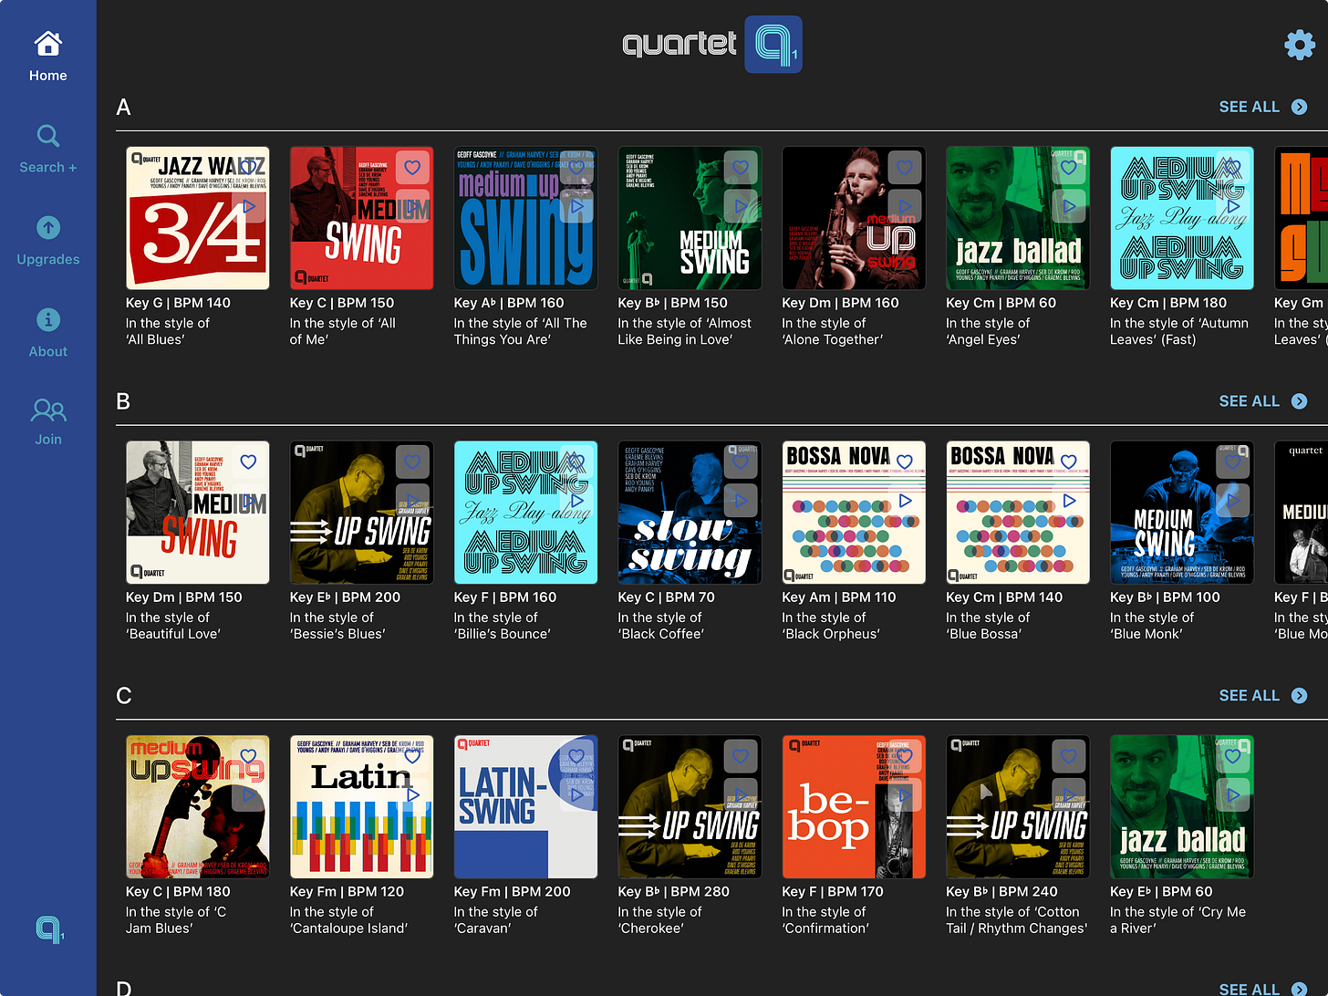The width and height of the screenshot is (1328, 996).
Task: Favorite the 'Black Orpheus' bossa nova track
Action: coord(905,462)
